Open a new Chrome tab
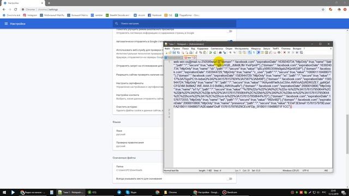Viewport: 349px width, 196px height. coord(49,3)
